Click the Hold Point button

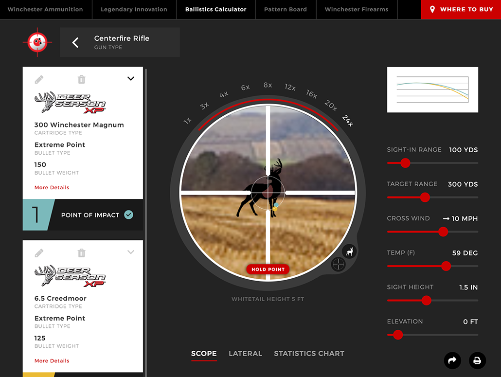point(268,269)
